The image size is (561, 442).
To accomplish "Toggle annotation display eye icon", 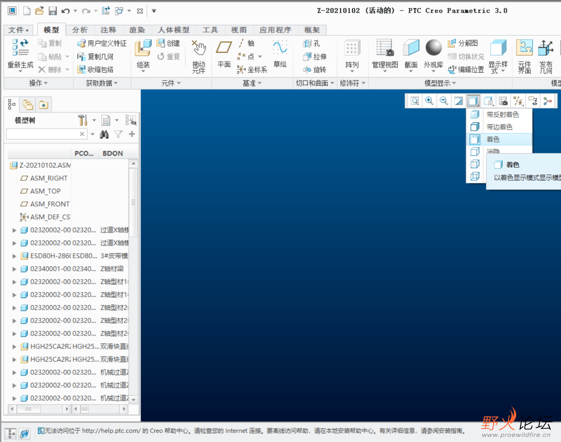I will coord(533,101).
